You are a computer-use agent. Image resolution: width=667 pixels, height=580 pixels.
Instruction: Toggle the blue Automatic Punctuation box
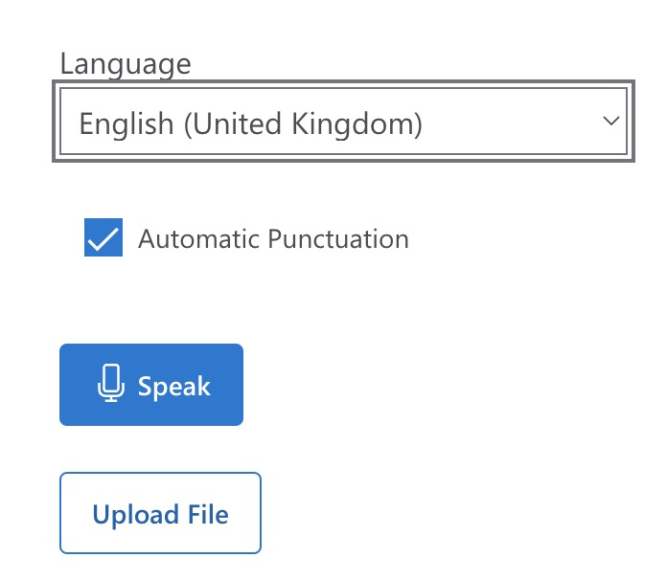pos(103,238)
